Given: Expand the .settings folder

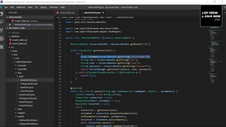Looking at the screenshot, I should point(9,33).
